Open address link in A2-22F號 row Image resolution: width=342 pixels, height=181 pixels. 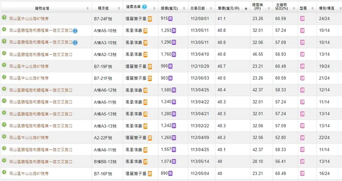pyautogui.click(x=29, y=138)
